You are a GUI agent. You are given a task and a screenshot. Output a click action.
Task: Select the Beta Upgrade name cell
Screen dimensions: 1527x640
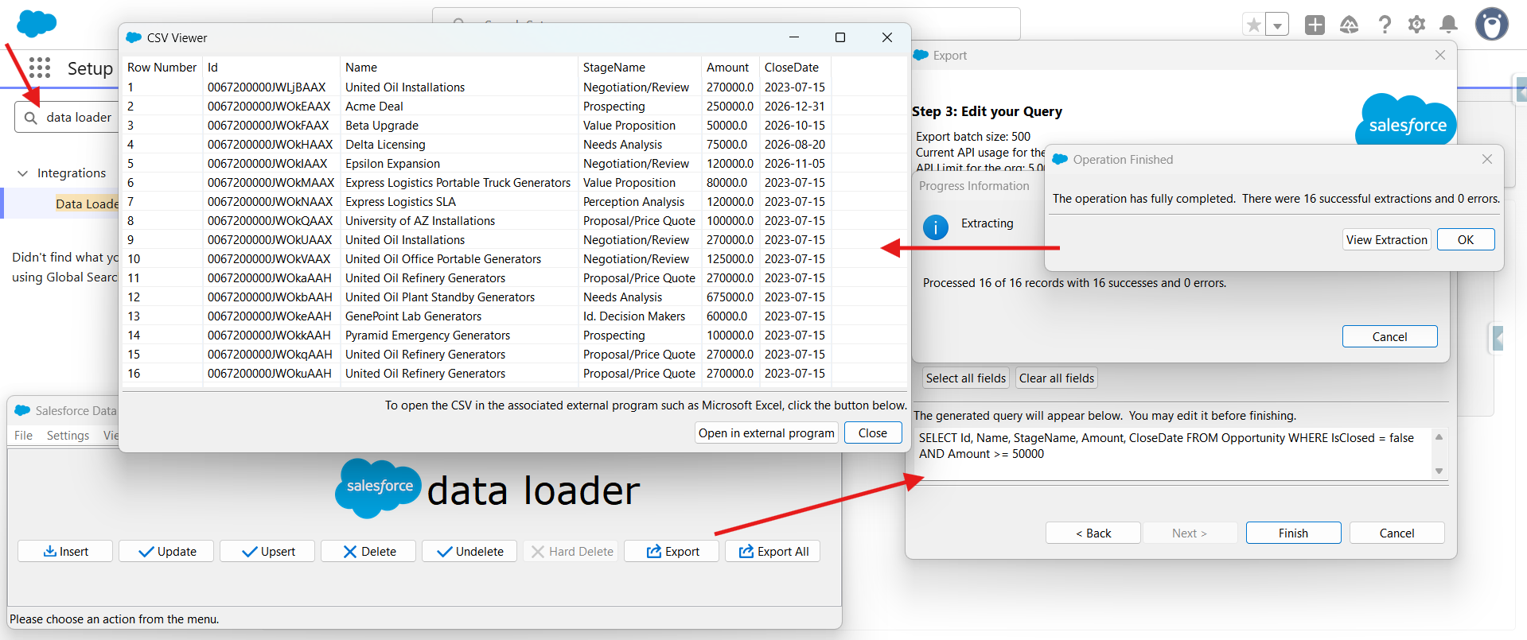point(459,126)
